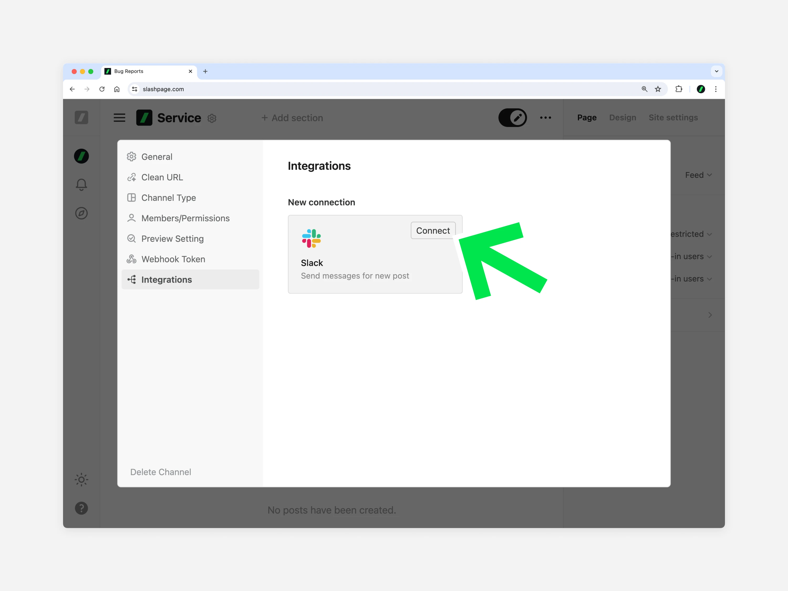
Task: Select Webhook Token menu item
Action: (190, 259)
